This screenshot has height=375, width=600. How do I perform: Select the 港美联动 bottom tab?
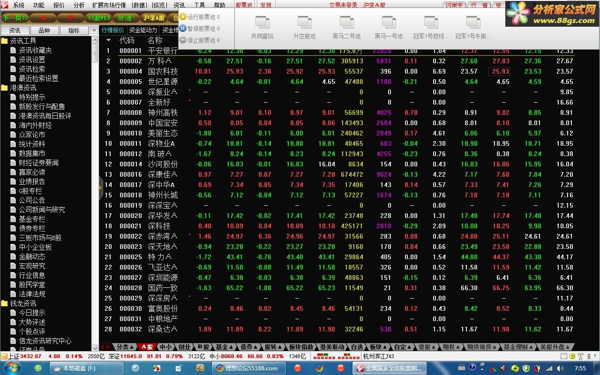332,347
